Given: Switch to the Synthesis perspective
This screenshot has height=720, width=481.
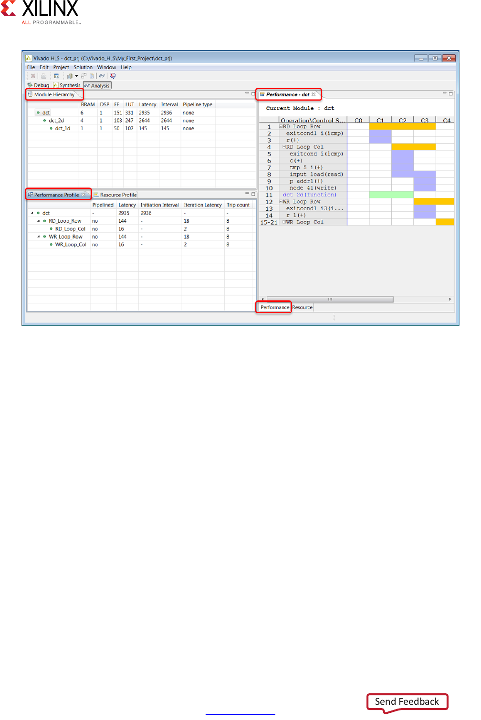Looking at the screenshot, I should tap(67, 85).
